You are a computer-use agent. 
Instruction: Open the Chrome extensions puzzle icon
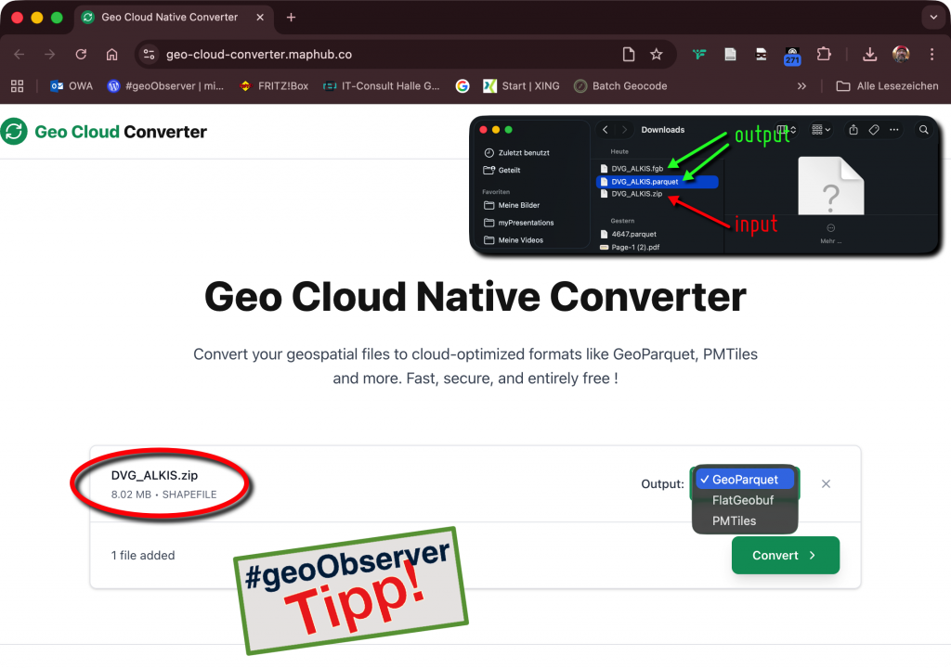pyautogui.click(x=824, y=55)
